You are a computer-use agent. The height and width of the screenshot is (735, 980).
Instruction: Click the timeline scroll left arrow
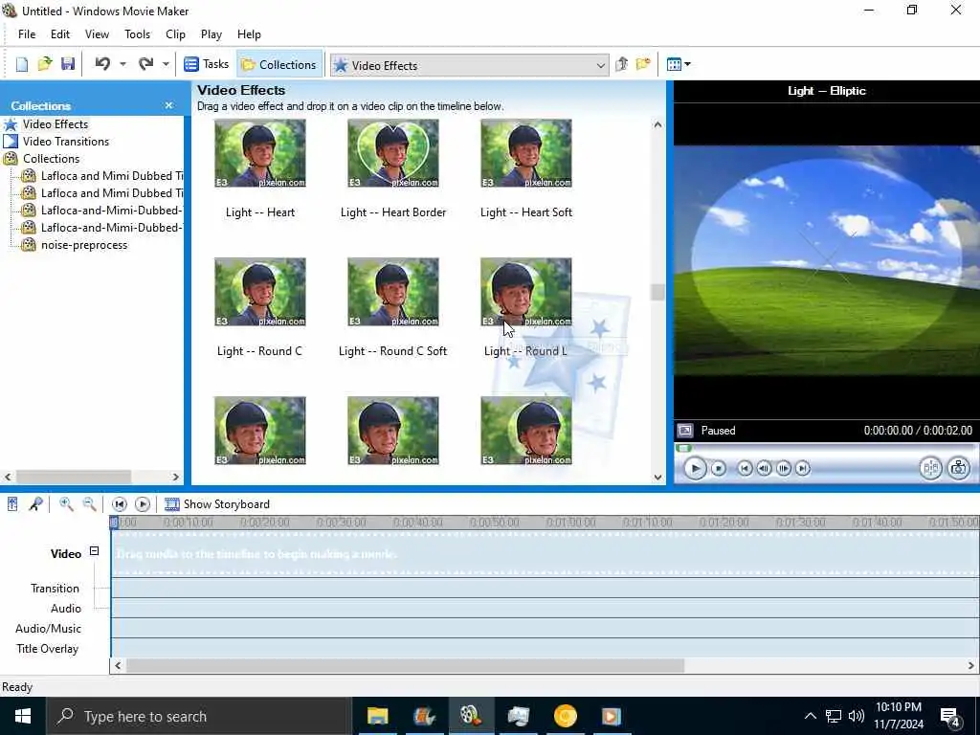pyautogui.click(x=118, y=666)
